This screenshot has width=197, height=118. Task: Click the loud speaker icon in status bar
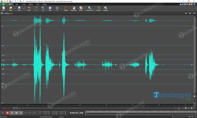192,117
